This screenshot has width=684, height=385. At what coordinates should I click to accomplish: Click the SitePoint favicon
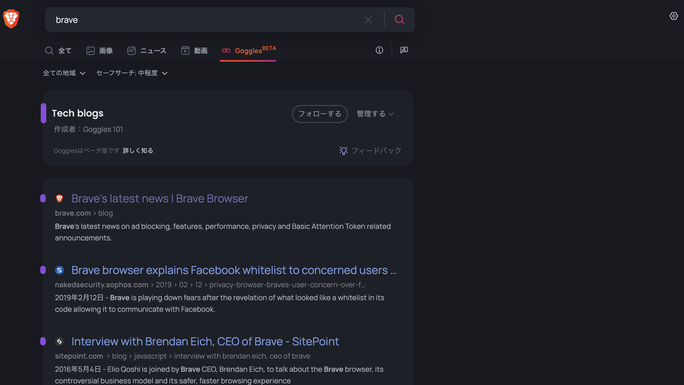click(59, 341)
